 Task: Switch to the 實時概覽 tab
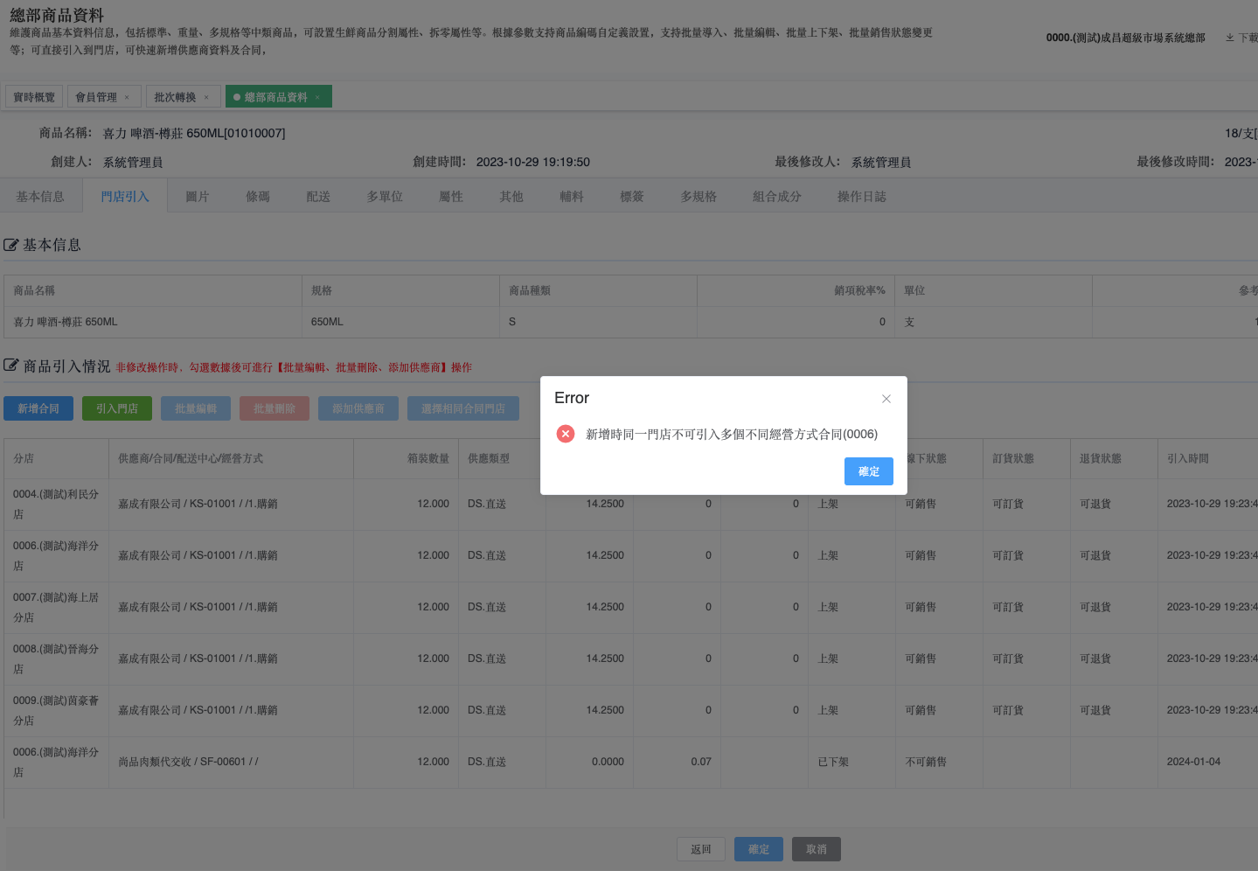[34, 97]
